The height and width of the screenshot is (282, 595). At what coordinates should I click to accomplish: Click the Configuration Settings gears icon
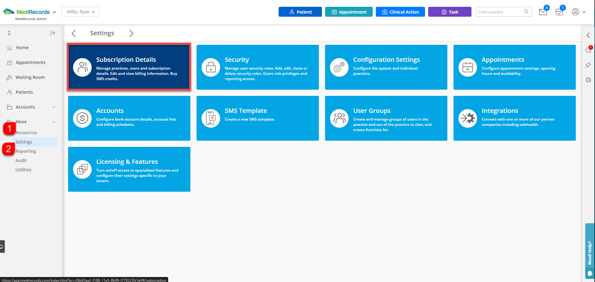[339, 67]
